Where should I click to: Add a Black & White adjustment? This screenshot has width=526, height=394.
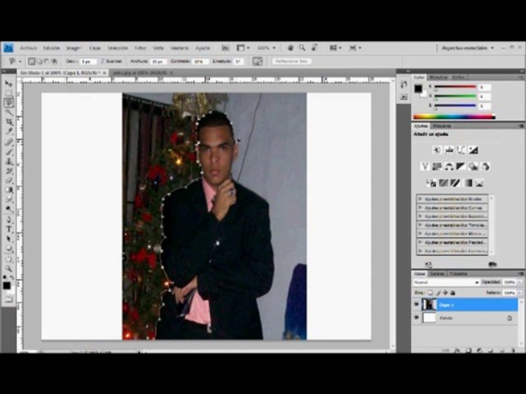[461, 166]
